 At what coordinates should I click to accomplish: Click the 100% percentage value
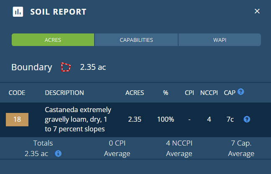pos(166,119)
